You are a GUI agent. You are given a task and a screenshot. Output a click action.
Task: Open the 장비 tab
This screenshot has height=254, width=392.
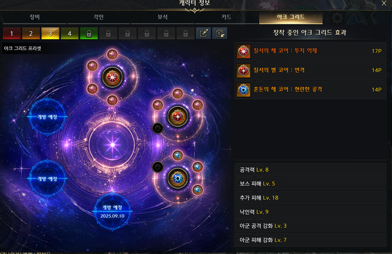(x=34, y=17)
